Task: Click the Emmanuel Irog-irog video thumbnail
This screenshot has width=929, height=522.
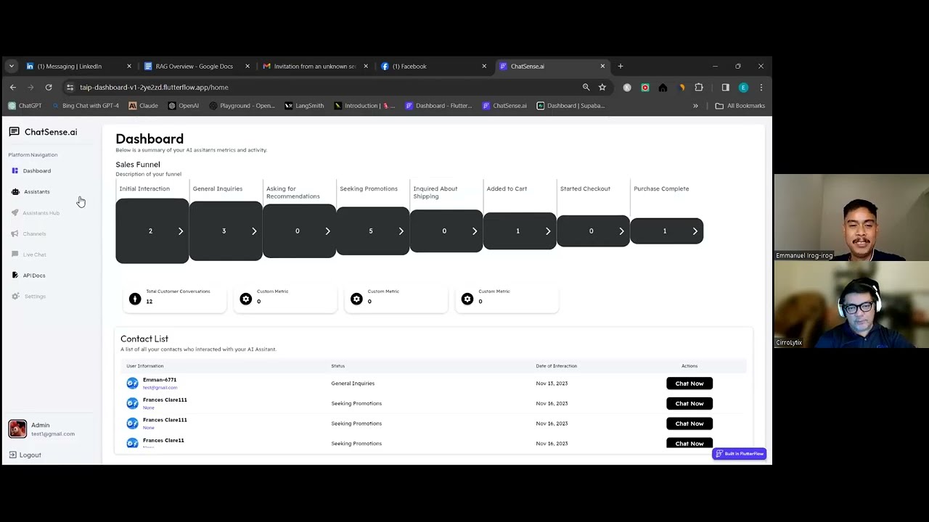Action: coord(851,217)
